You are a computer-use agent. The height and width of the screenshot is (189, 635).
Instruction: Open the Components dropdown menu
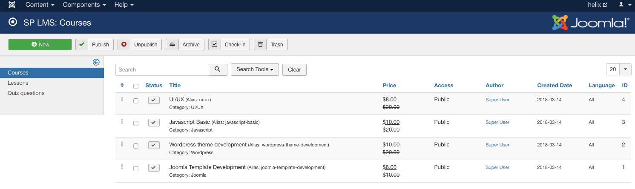click(84, 5)
